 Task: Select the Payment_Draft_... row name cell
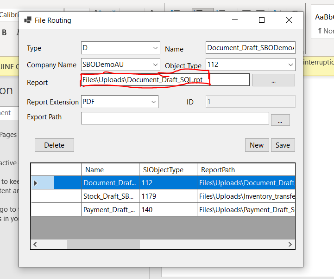110,210
